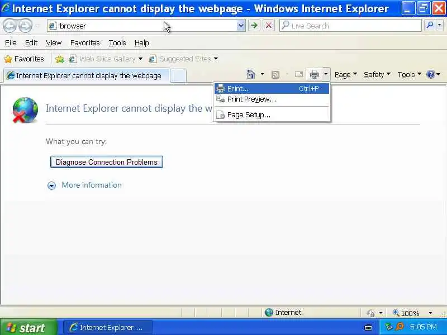Click the Live Search magnifier button
Viewport: 447px width, 335px height.
click(430, 26)
